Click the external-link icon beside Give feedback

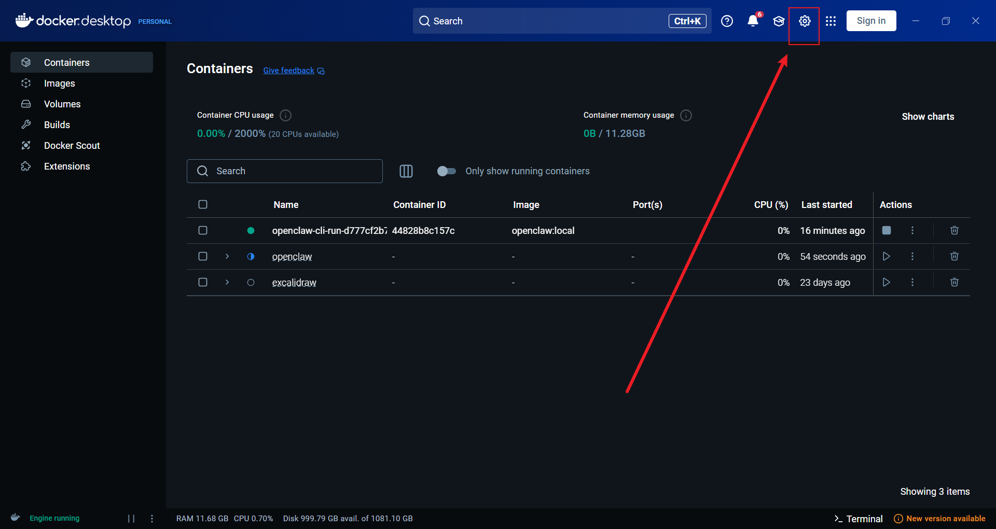pos(321,71)
